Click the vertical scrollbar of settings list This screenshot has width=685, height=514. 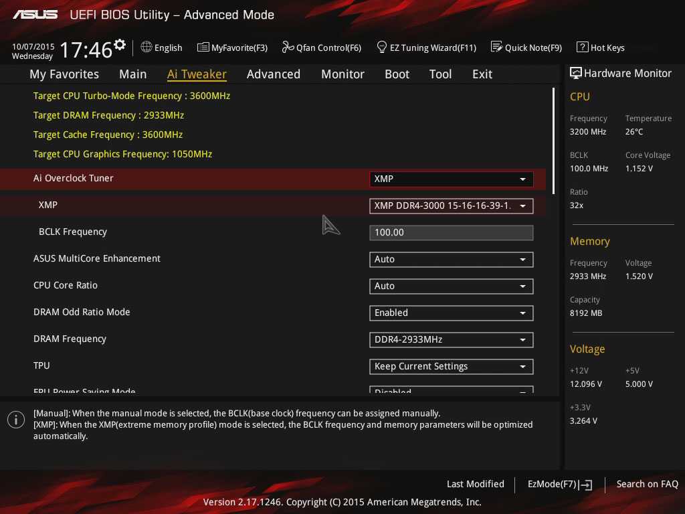tap(554, 141)
